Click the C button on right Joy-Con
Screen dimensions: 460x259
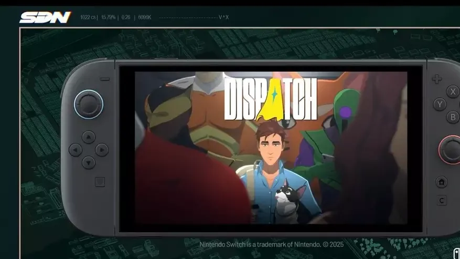pos(442,201)
